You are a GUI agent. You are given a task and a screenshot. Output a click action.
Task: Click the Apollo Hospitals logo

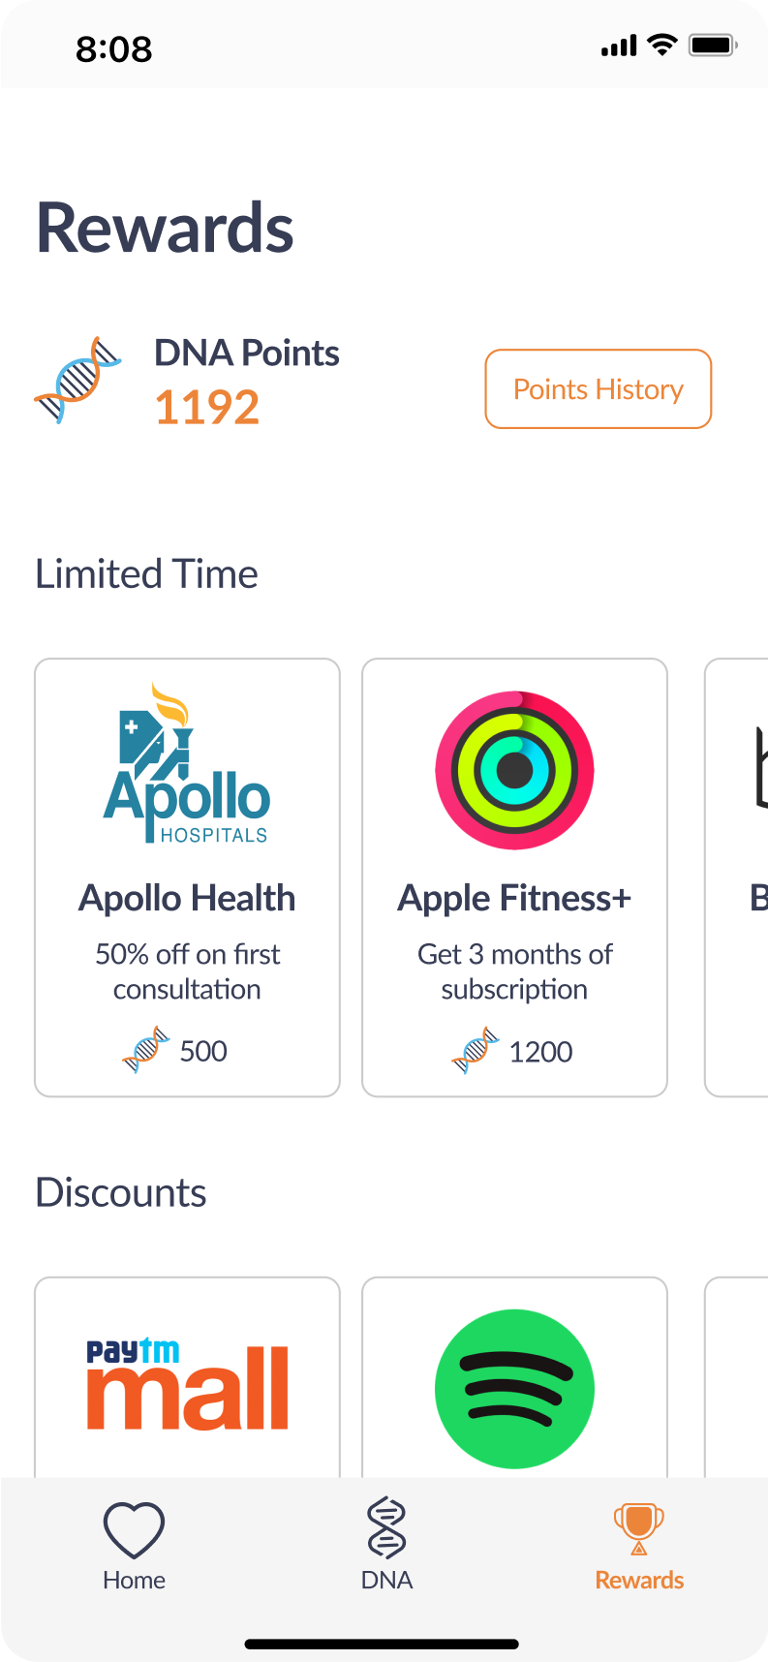(187, 765)
